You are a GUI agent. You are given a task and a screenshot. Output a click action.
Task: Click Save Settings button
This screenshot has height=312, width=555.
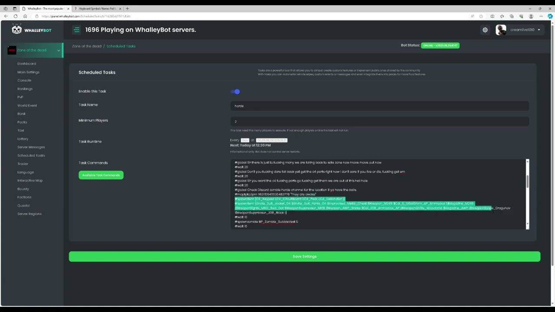[x=304, y=257]
